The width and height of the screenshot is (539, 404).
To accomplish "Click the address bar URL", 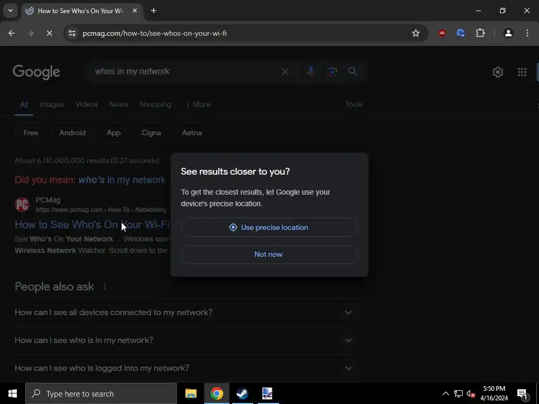I will (155, 33).
